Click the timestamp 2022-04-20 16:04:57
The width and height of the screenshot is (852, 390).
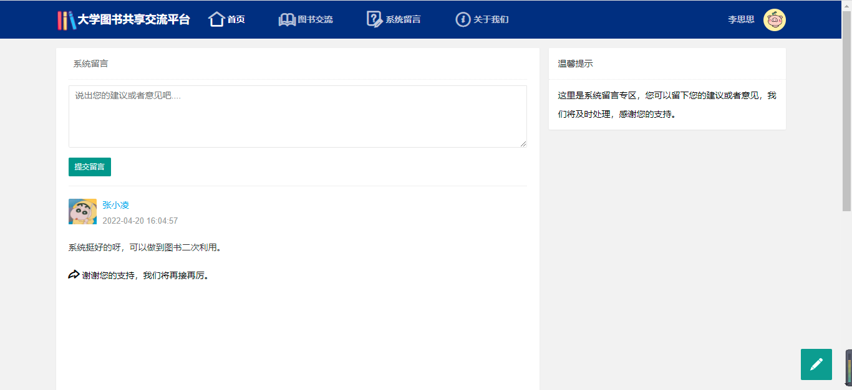(x=140, y=221)
